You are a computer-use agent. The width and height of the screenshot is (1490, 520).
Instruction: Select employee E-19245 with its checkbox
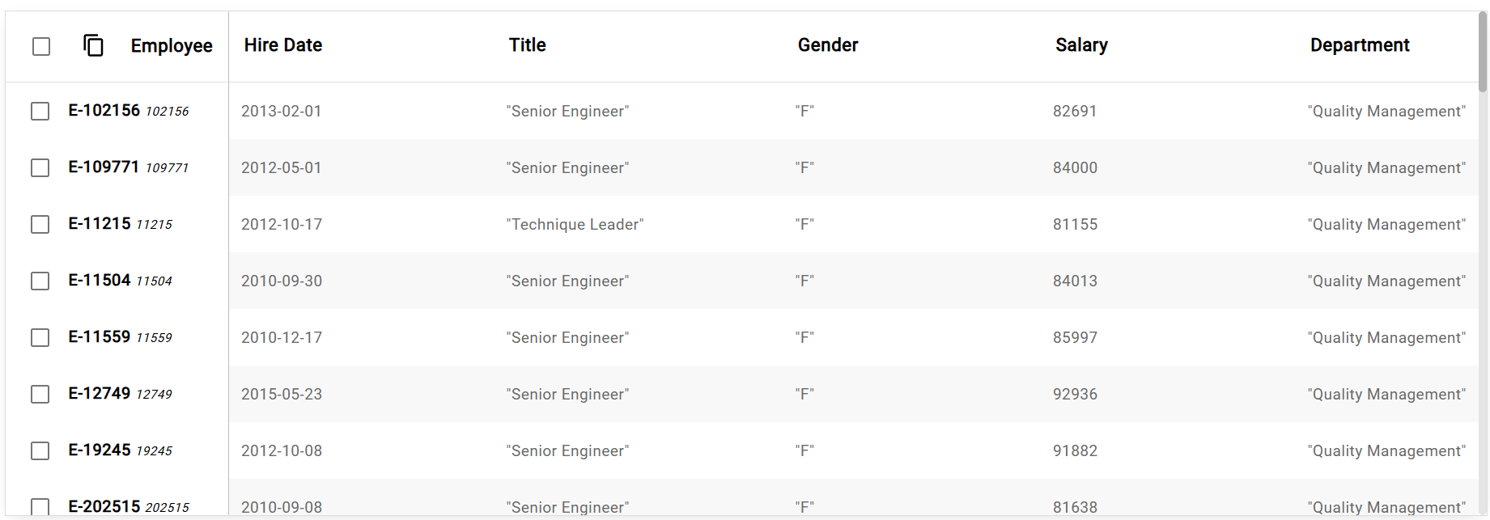point(40,450)
